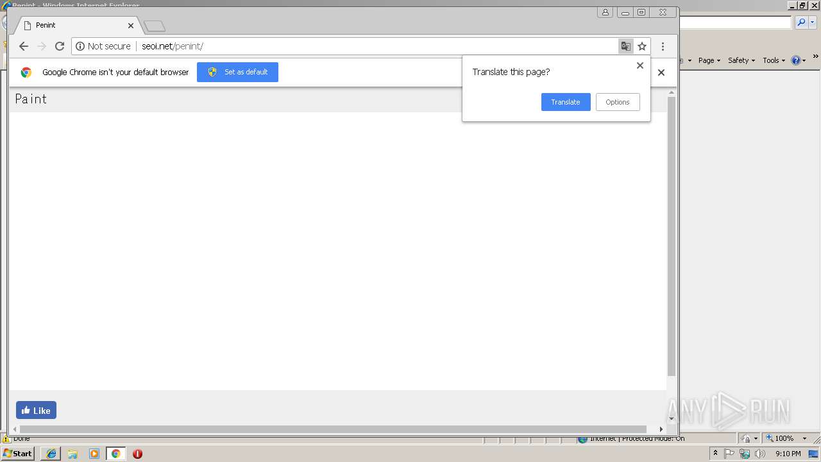
Task: Dismiss the default browser infobar
Action: (x=661, y=73)
